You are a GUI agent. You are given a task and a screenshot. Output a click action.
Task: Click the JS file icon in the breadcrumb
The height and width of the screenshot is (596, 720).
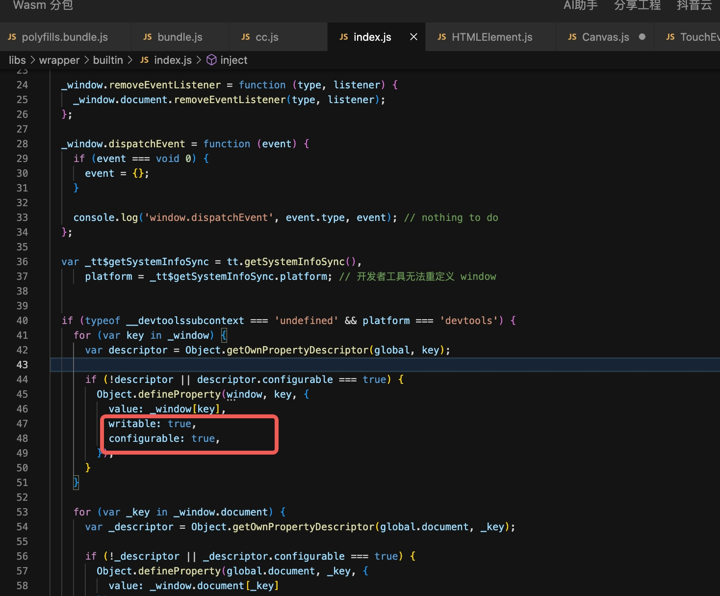(144, 60)
